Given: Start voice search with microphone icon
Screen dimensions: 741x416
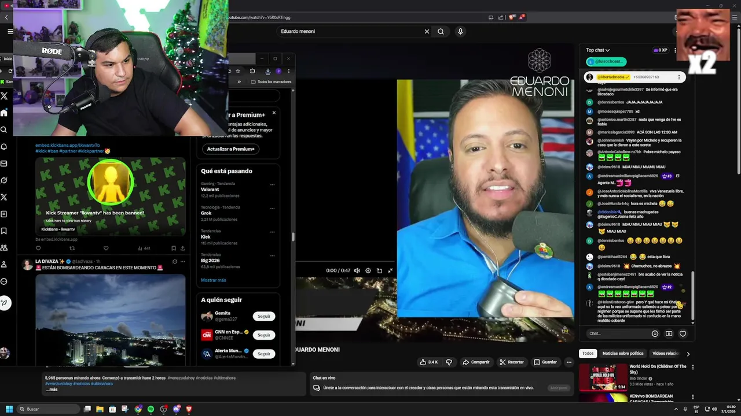Looking at the screenshot, I should pyautogui.click(x=460, y=31).
